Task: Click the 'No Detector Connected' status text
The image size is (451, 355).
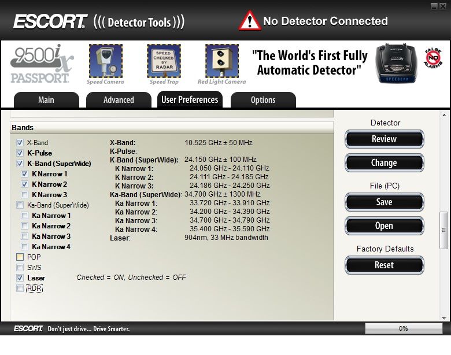Action: coord(326,21)
